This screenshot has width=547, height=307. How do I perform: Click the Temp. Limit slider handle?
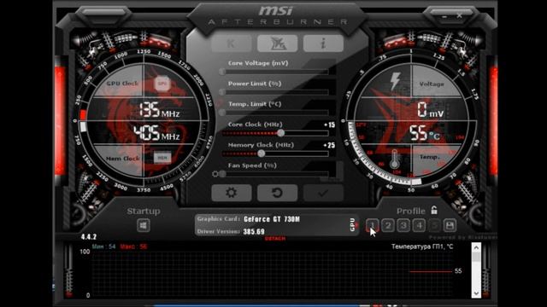(222, 113)
